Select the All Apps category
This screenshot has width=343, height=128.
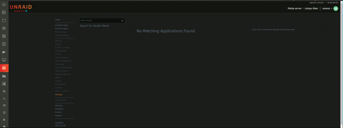click(59, 94)
